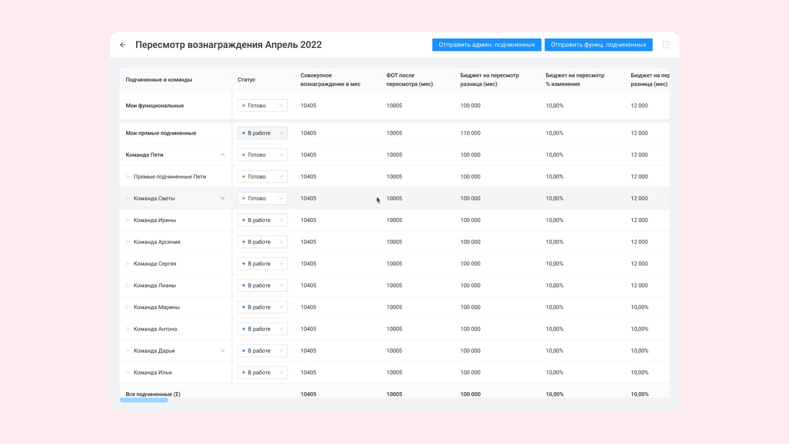Select the 'Прямые подчиненные Пети' row
The height and width of the screenshot is (444, 789).
[x=170, y=177]
